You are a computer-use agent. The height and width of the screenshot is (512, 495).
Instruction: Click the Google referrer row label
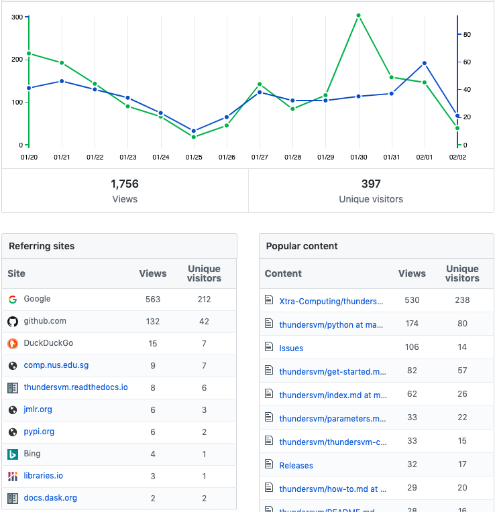[x=38, y=299]
